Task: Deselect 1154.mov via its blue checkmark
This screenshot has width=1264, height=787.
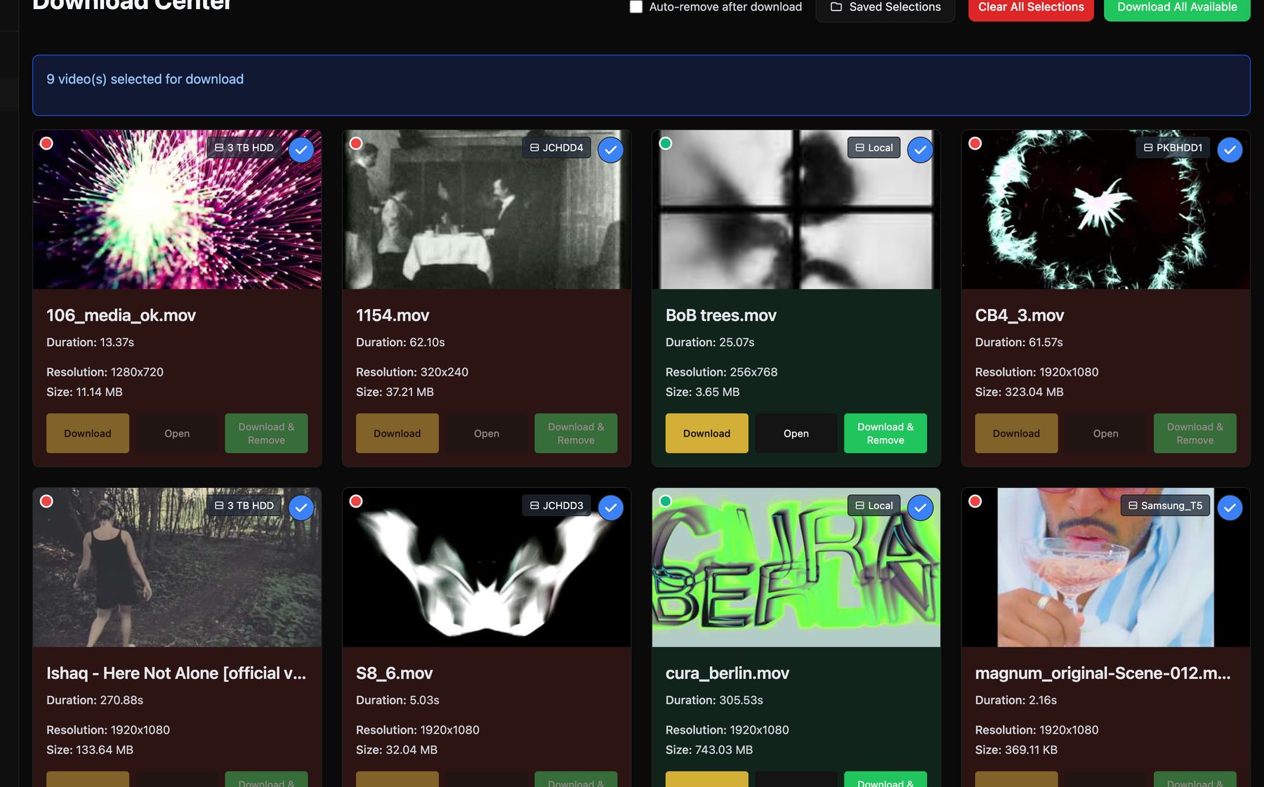Action: (610, 150)
